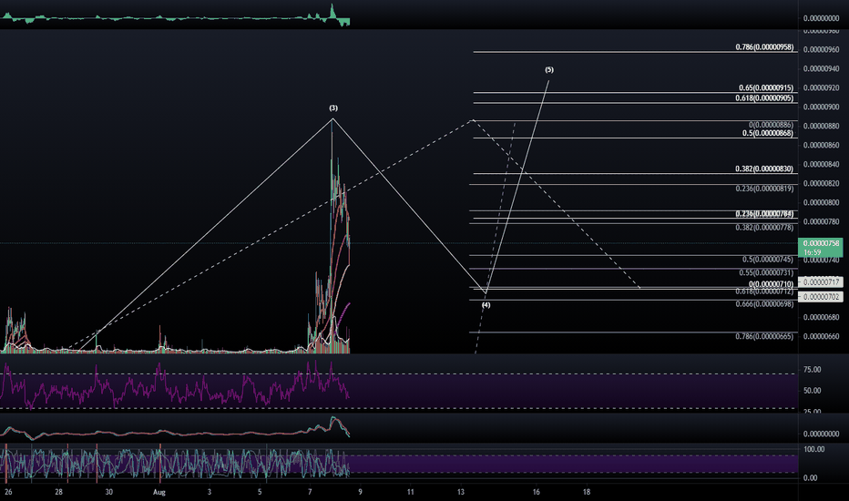Image resolution: width=849 pixels, height=501 pixels.
Task: Select the 0.55(0.00000731) Fibonacci label
Action: [765, 273]
